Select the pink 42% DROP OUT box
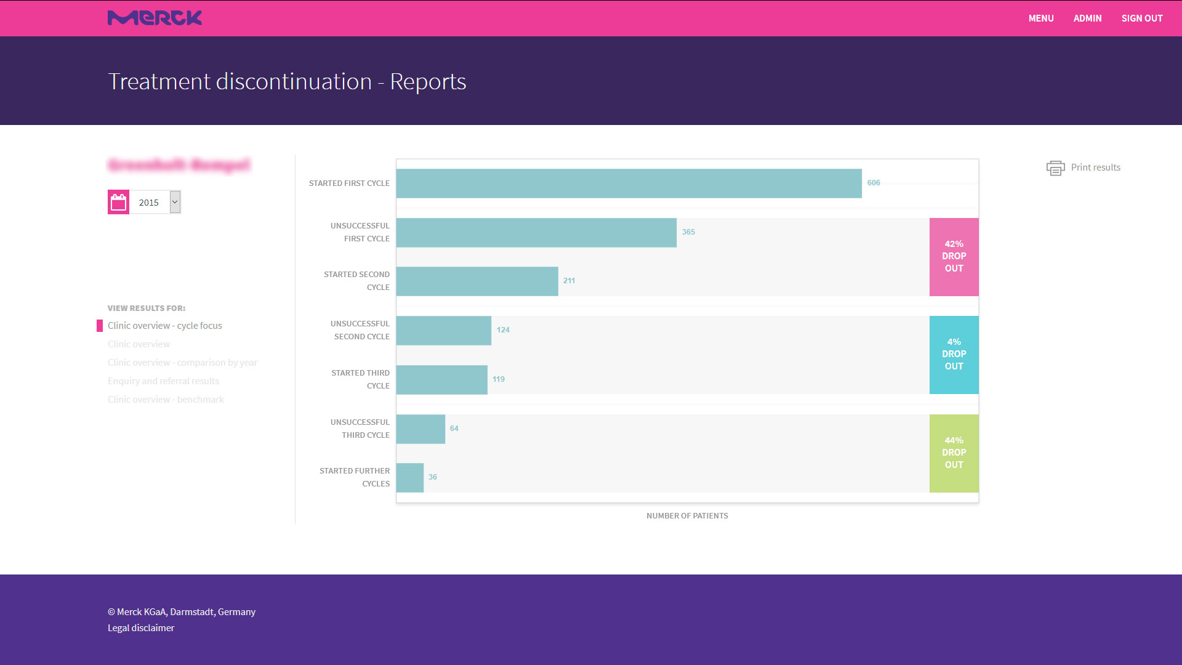Screen dimensions: 1182x665 [x=954, y=256]
